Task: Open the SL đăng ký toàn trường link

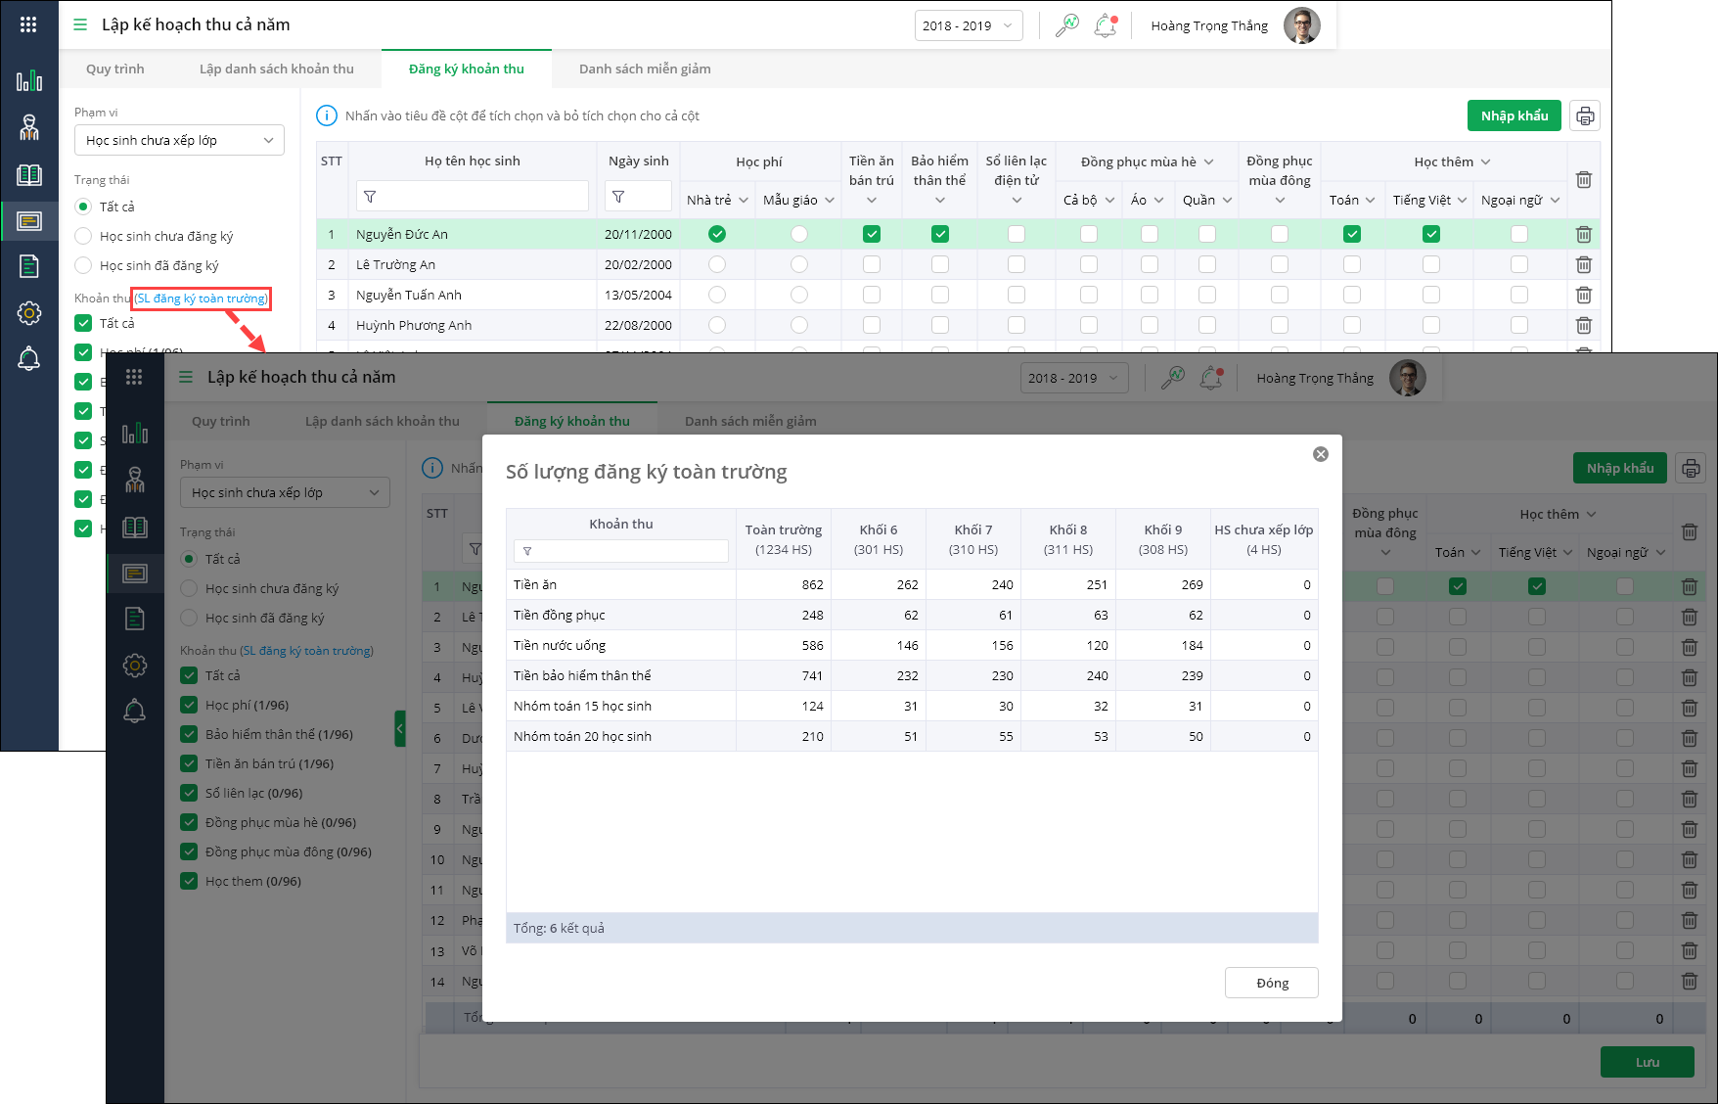Action: [x=202, y=299]
